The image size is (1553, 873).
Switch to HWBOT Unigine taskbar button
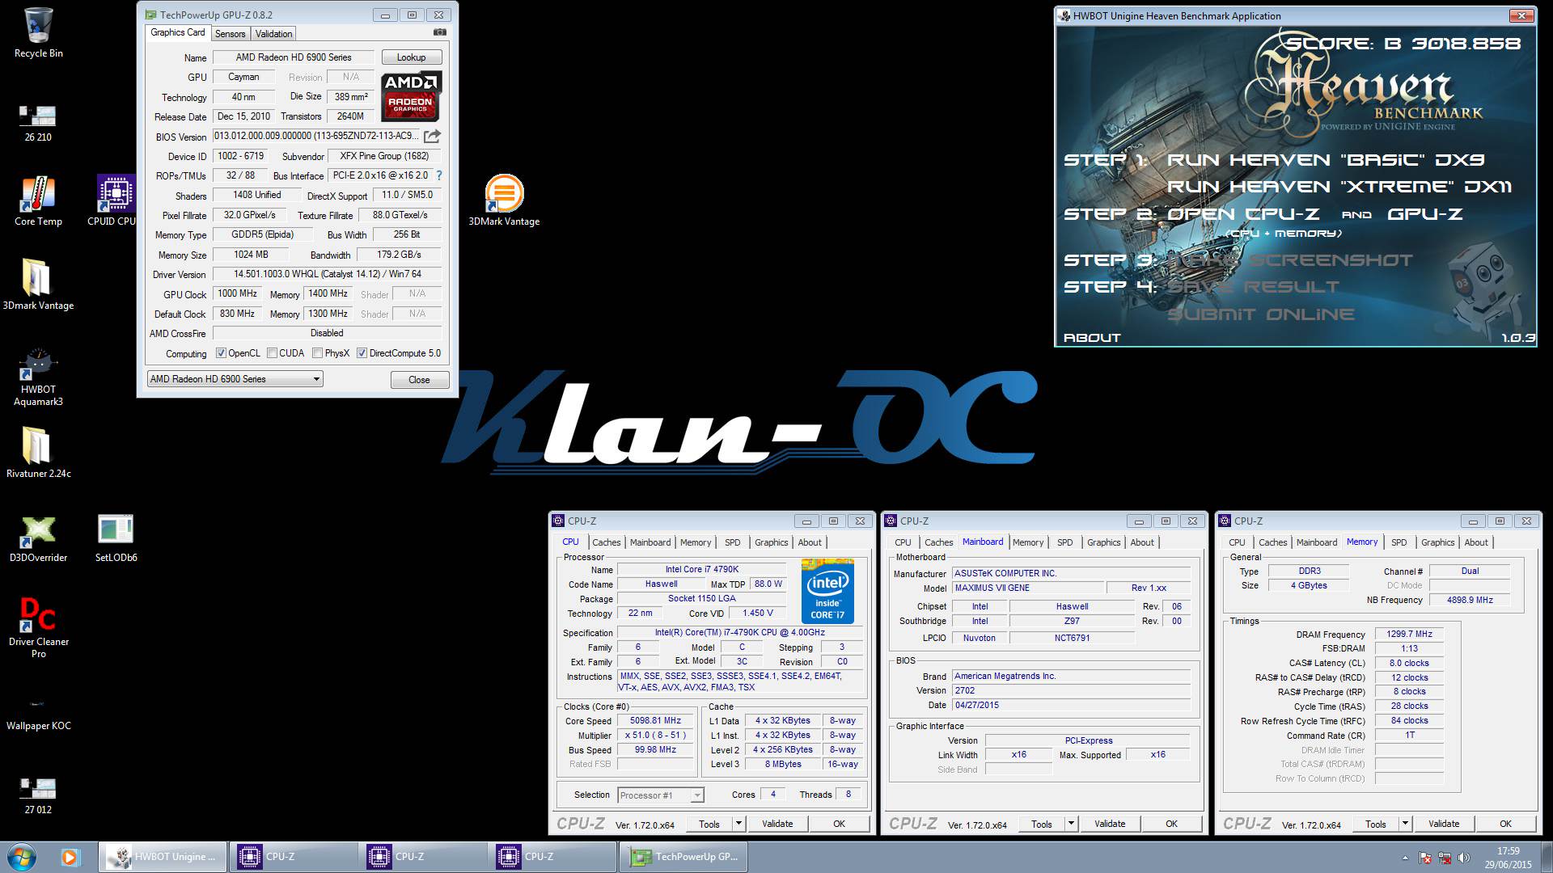point(163,856)
